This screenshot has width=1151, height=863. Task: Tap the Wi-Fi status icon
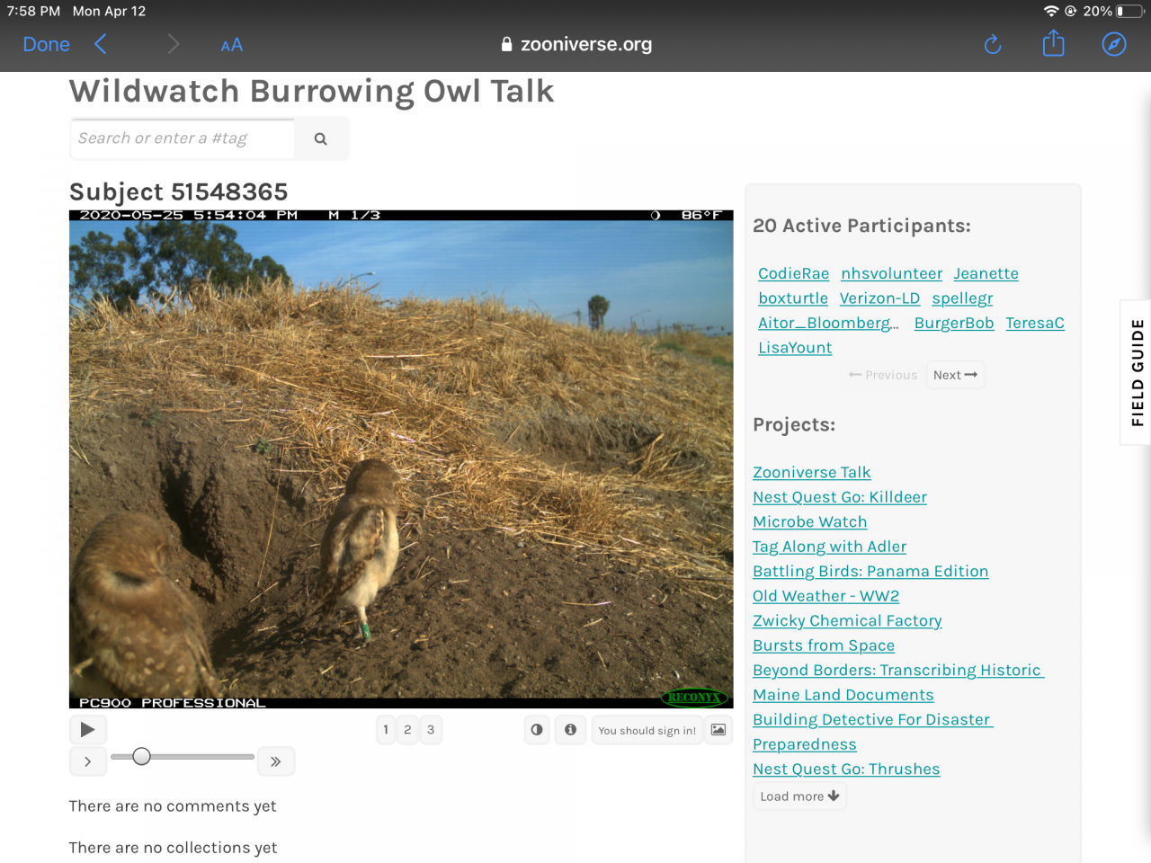click(1051, 12)
